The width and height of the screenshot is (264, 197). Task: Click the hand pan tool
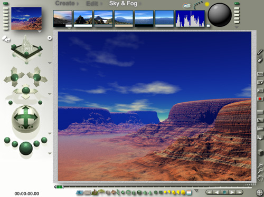pyautogui.click(x=260, y=178)
